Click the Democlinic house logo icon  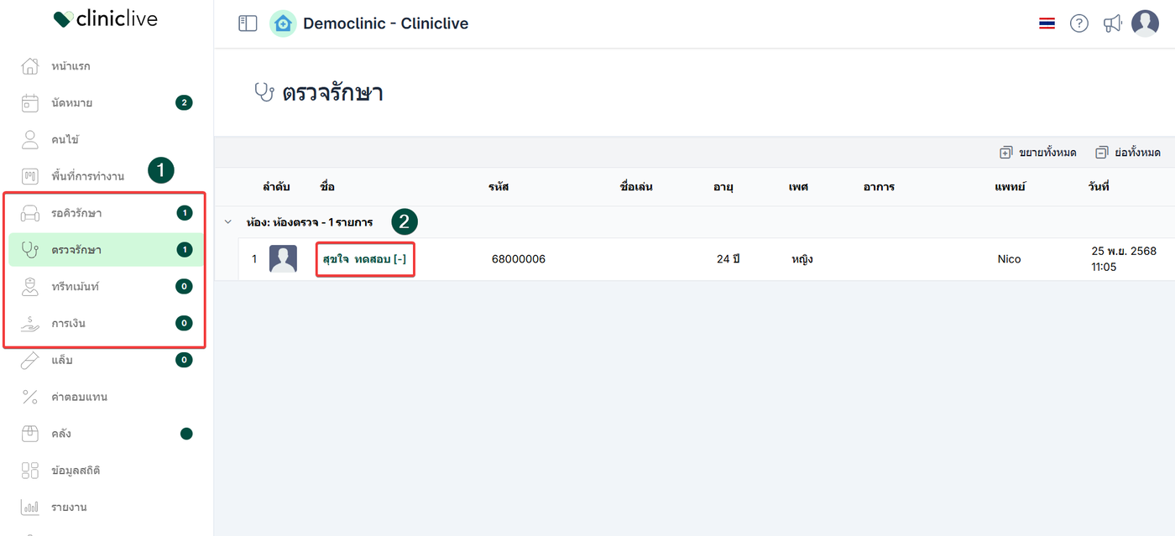(283, 23)
